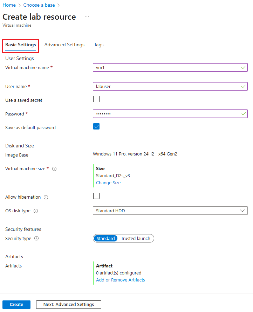Click the Create button
The height and width of the screenshot is (312, 253).
16,304
